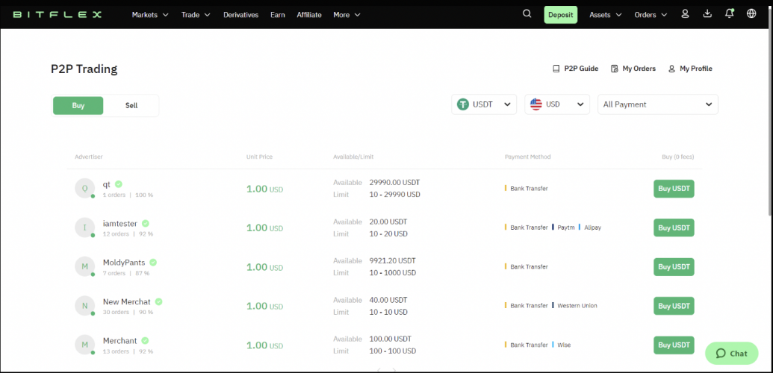Open the My Orders link

click(633, 69)
